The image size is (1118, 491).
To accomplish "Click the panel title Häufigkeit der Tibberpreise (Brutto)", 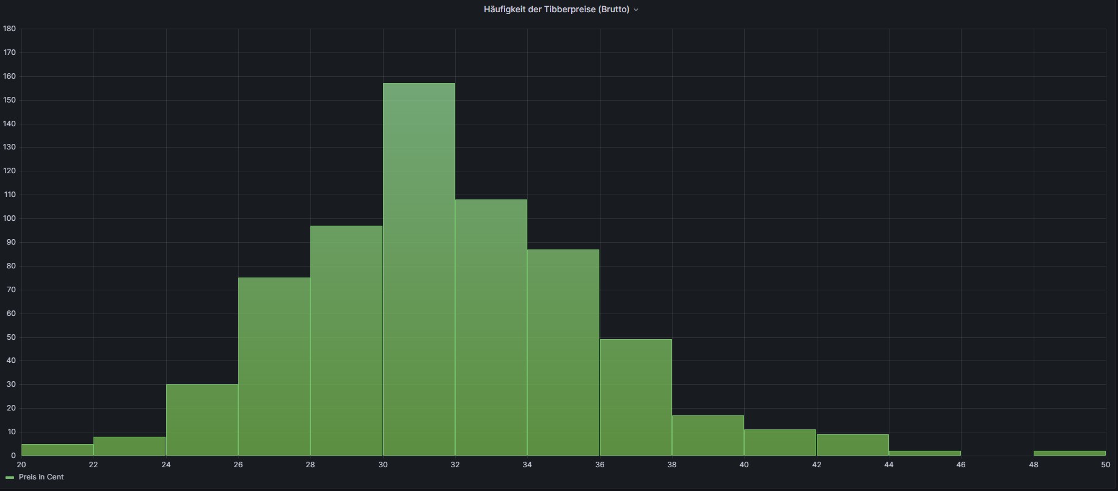I will [557, 9].
